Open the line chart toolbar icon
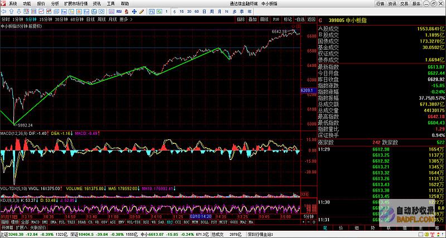Screen dimensions: 446x238 pos(41,12)
